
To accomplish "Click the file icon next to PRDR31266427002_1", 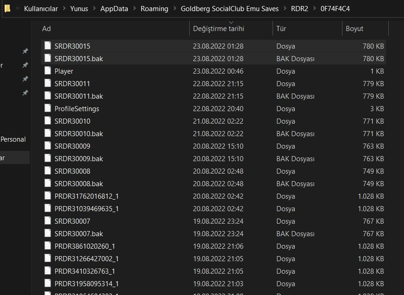I will point(48,258).
